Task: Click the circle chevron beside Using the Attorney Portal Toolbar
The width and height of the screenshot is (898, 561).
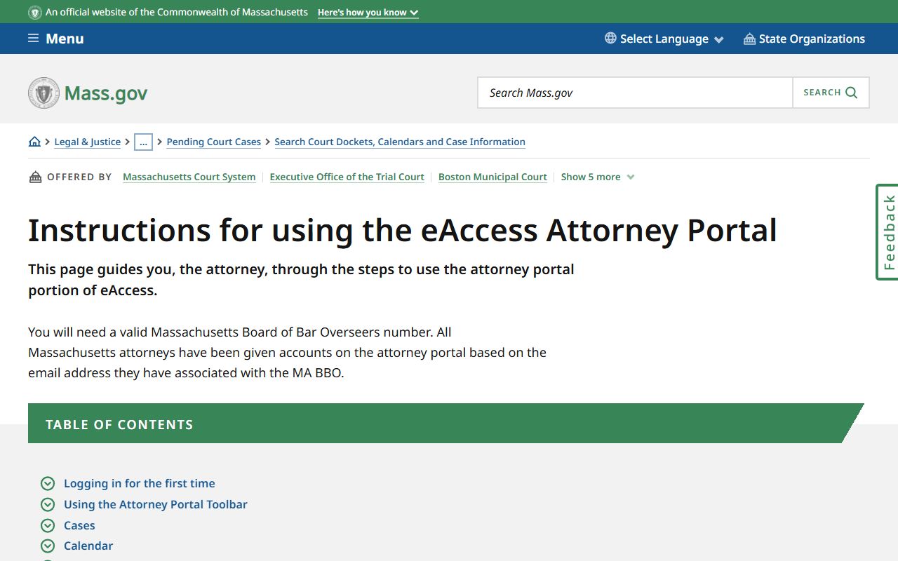Action: 48,504
